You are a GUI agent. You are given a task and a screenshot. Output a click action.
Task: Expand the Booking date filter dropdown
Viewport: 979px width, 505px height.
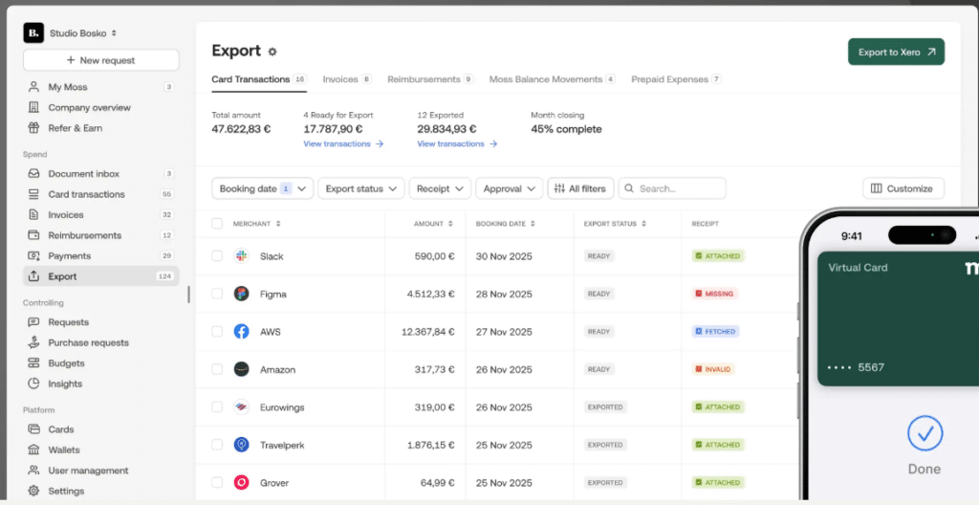coord(262,188)
